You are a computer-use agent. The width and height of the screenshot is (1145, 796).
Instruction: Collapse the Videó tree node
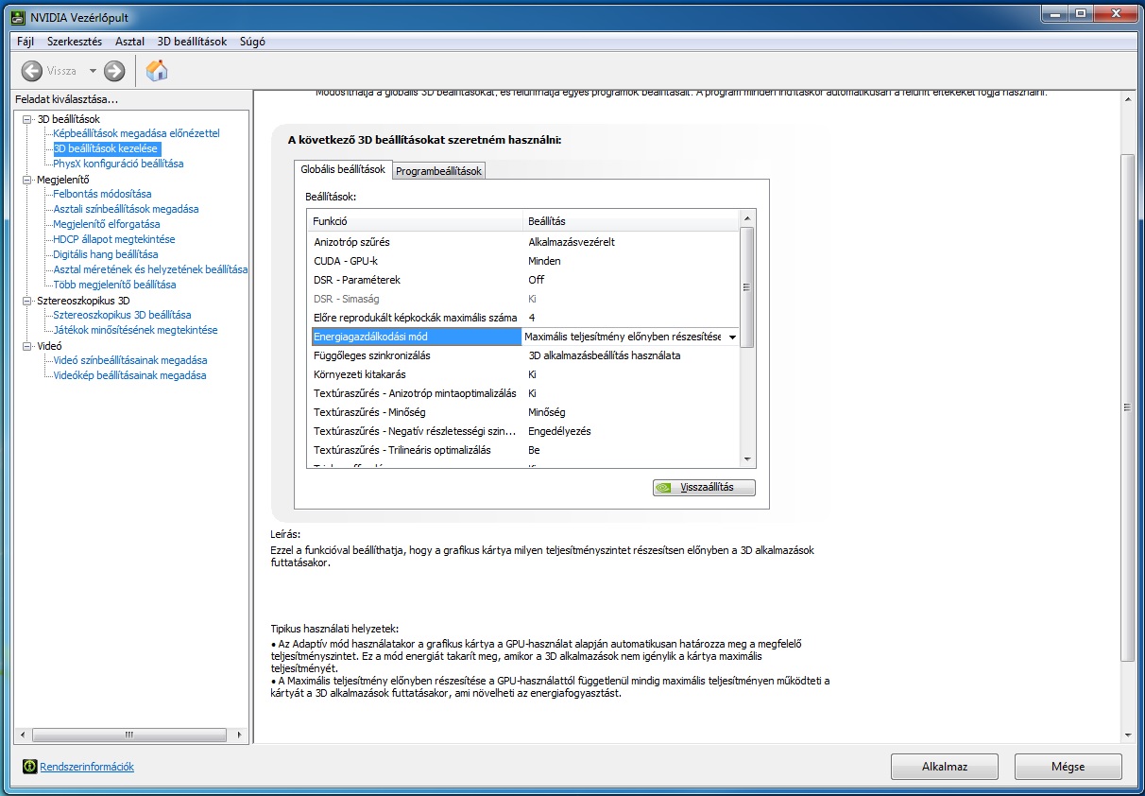(x=27, y=346)
